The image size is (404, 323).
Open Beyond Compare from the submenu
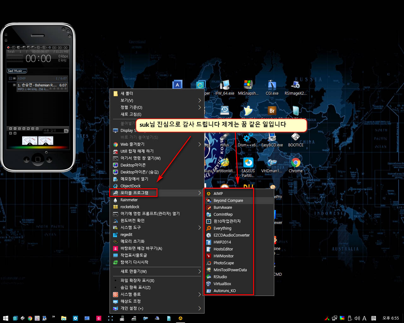pos(239,201)
